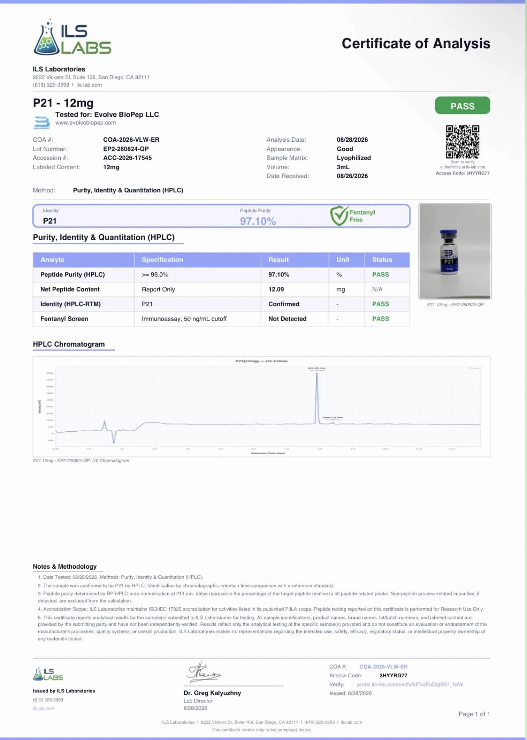Click the Page 1 of 1 indicator
The height and width of the screenshot is (740, 527).
pyautogui.click(x=474, y=714)
